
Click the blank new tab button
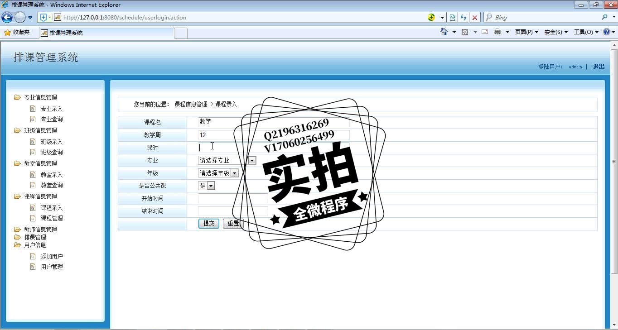pyautogui.click(x=181, y=33)
